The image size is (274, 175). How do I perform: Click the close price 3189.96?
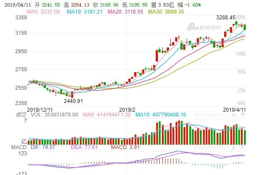[x=109, y=5]
